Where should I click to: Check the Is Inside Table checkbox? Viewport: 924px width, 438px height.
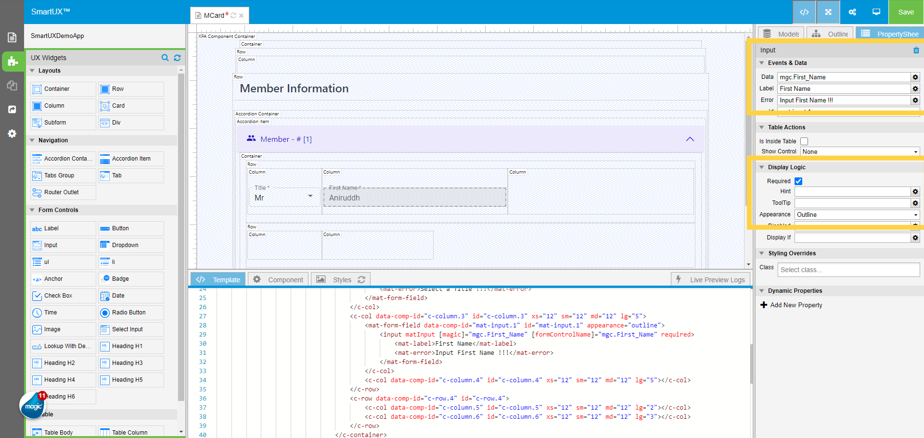(x=804, y=141)
